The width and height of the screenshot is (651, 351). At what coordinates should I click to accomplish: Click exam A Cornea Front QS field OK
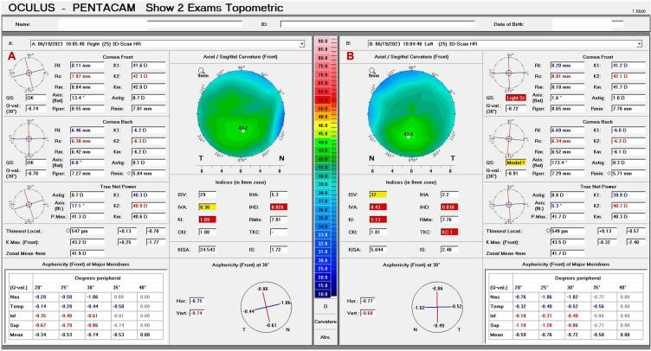pos(35,98)
